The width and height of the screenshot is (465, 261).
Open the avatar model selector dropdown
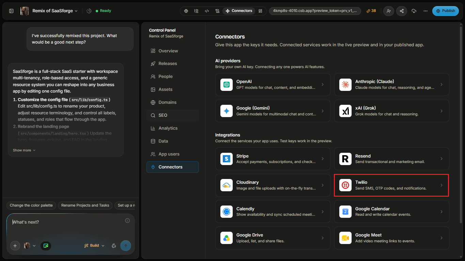click(30, 246)
